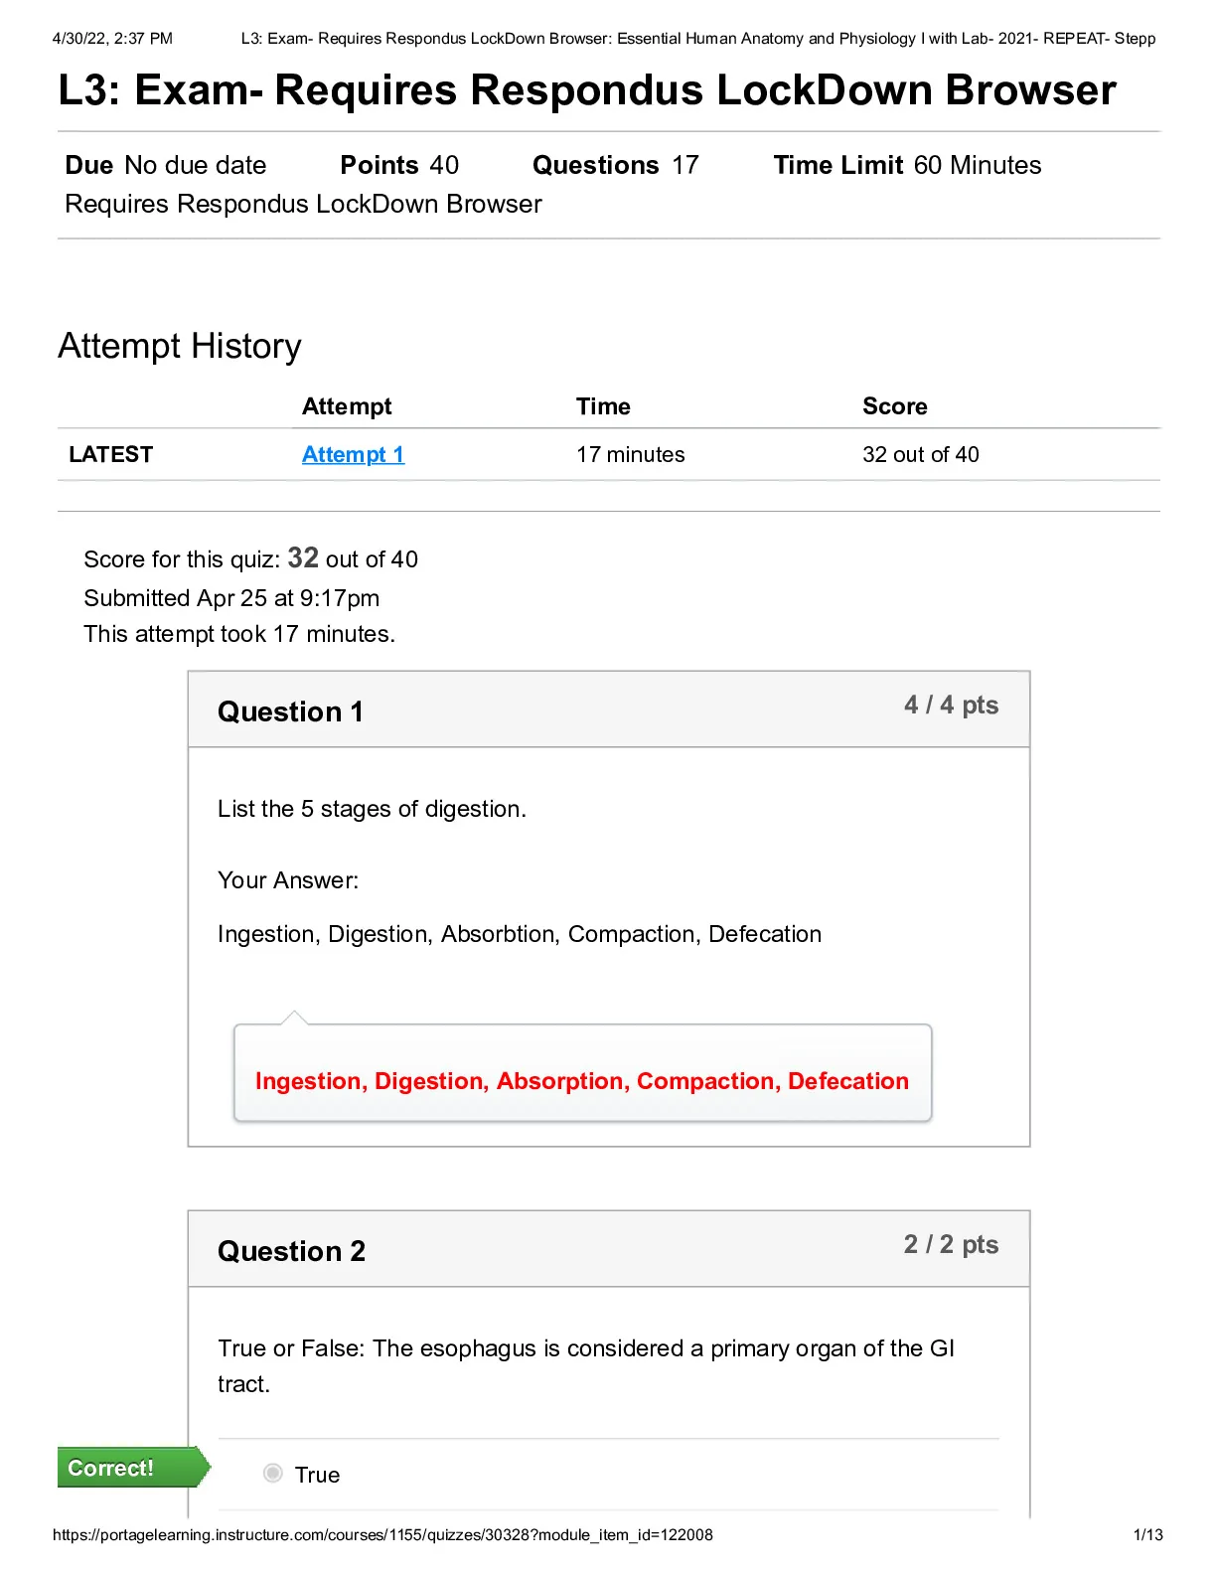This screenshot has height=1574, width=1216.
Task: Click the Questions 17 label
Action: point(615,165)
